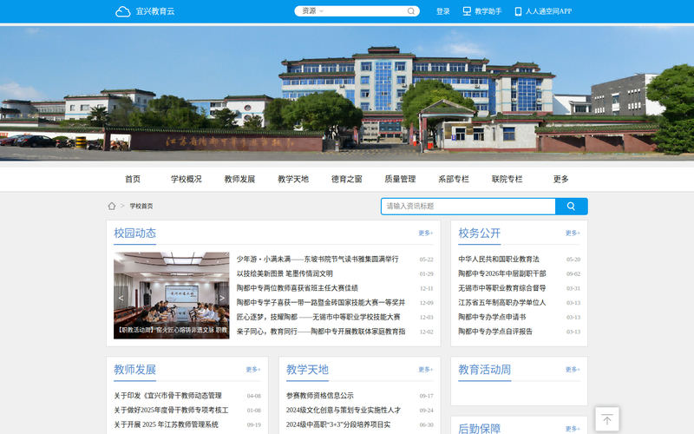Open 德育之窗 navigation item
694x434 pixels.
tap(346, 179)
